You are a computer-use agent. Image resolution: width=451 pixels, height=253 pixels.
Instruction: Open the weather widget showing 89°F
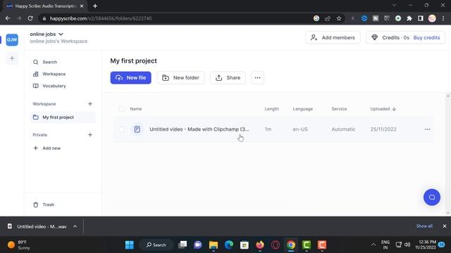point(19,245)
